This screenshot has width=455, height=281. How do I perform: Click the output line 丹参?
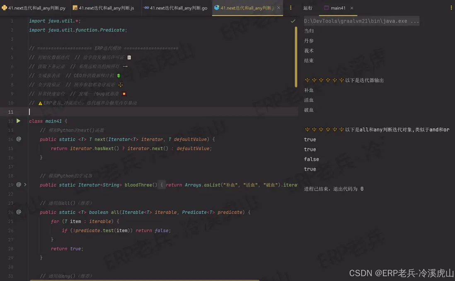309,41
